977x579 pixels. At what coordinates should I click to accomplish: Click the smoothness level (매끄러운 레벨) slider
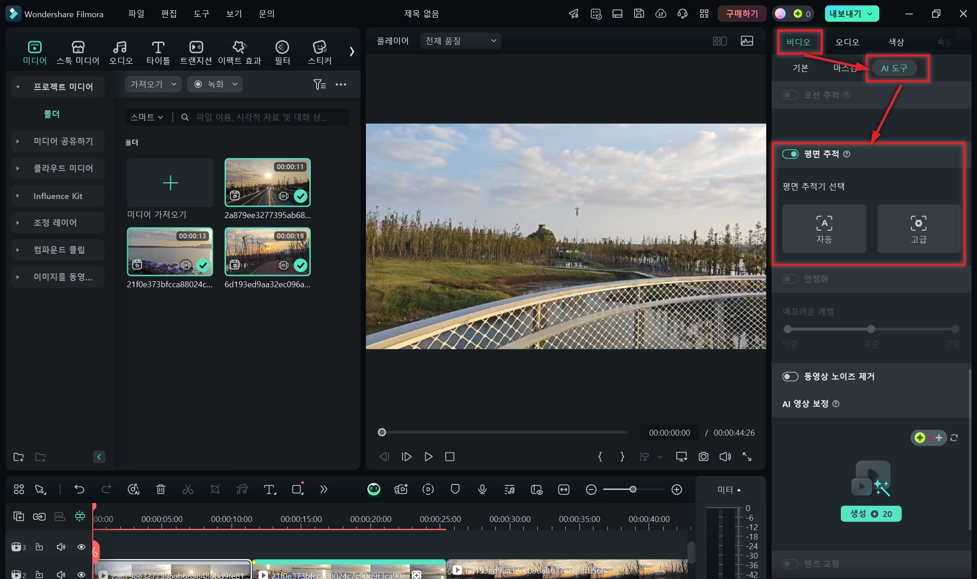[x=871, y=329]
